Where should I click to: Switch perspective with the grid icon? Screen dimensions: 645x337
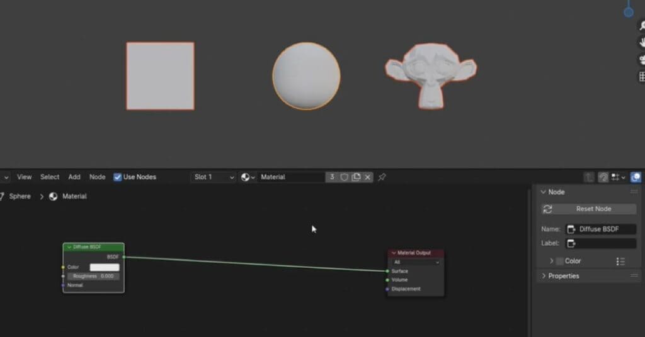click(642, 76)
